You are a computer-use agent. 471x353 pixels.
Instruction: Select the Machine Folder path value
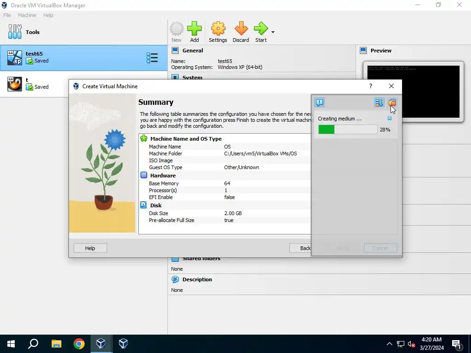click(260, 154)
